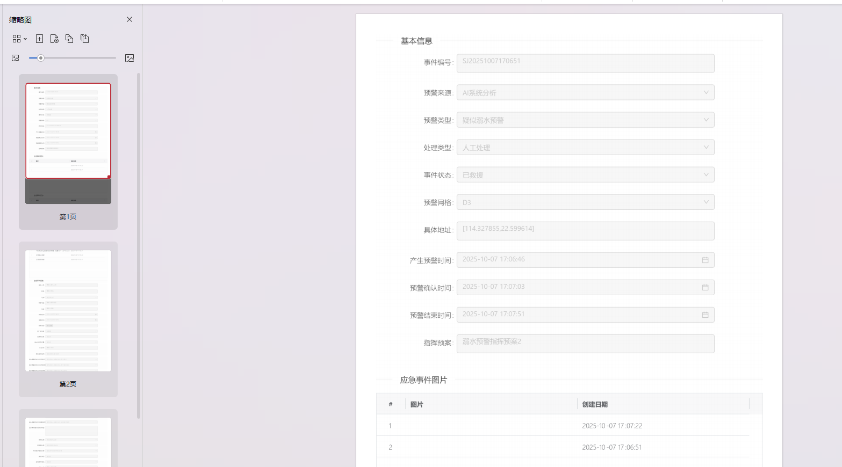
Task: Click the 预警结束时间 date field
Action: click(585, 315)
